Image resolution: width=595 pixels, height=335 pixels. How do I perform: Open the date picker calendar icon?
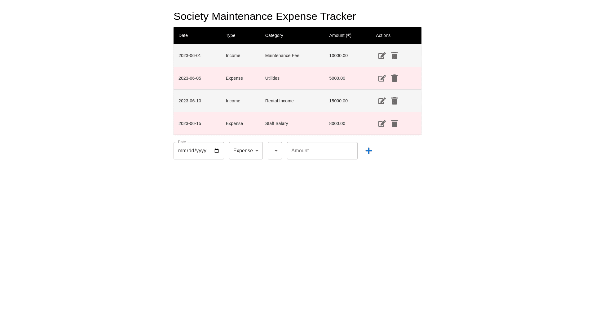tap(217, 151)
